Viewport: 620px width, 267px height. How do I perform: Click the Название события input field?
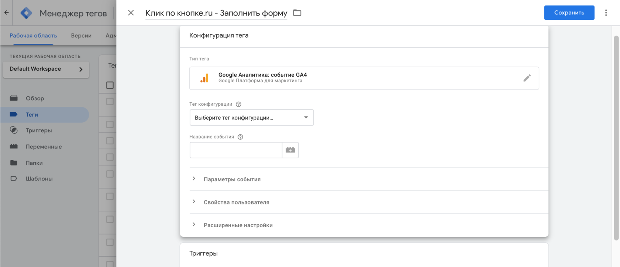[236, 150]
